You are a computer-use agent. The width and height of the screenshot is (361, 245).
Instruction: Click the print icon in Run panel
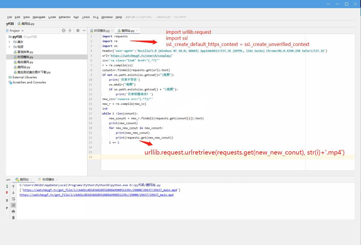click(x=13, y=212)
